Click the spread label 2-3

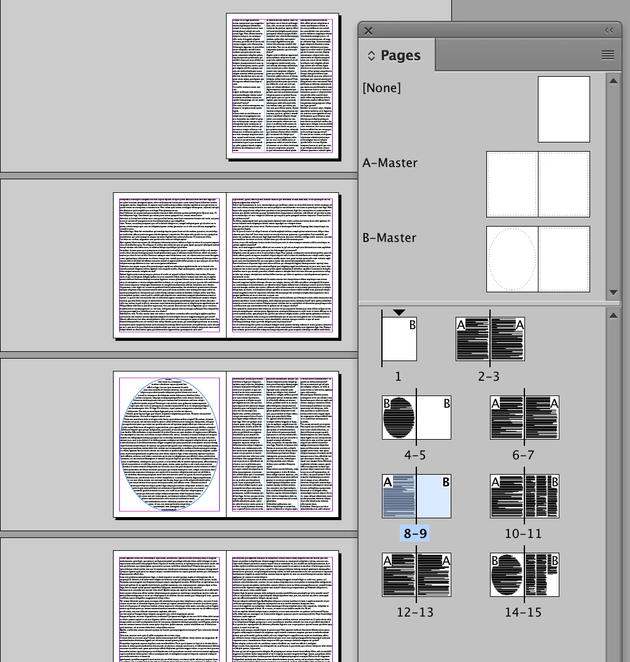click(x=489, y=376)
